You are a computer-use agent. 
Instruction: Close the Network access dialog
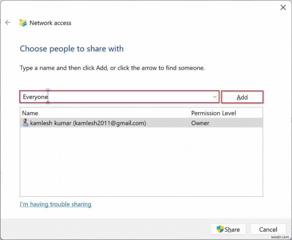(283, 7)
